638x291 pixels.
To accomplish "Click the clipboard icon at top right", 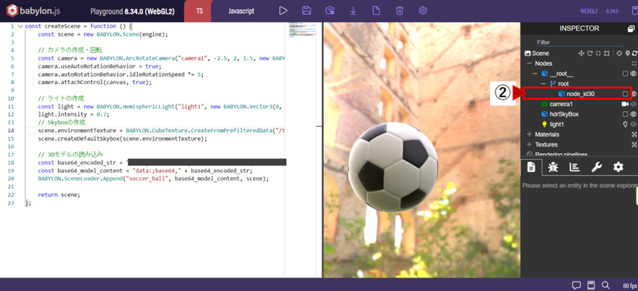I will pos(635,11).
